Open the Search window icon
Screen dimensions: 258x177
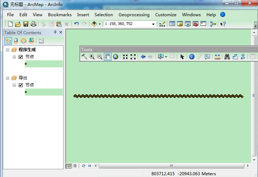(188, 24)
